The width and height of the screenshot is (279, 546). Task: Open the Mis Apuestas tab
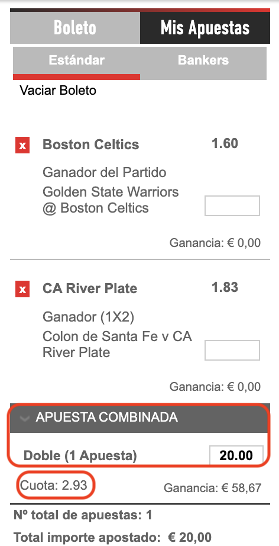(x=205, y=28)
